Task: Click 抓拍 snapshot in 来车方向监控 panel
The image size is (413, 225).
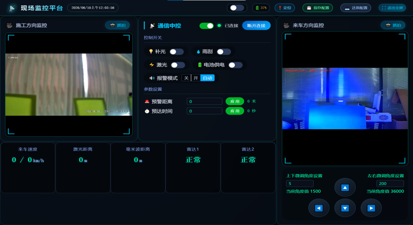Action: click(x=393, y=25)
